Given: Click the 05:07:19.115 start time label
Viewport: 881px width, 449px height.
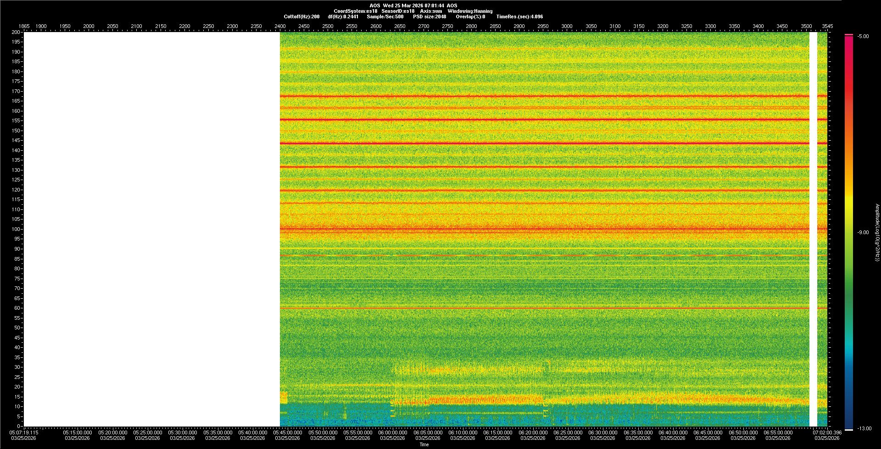Looking at the screenshot, I should pos(24,433).
